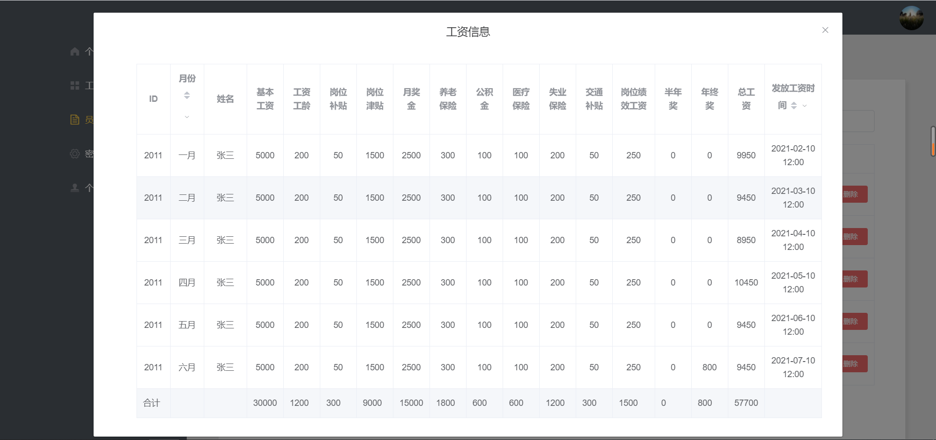Click the 姓名 column header

coord(225,99)
